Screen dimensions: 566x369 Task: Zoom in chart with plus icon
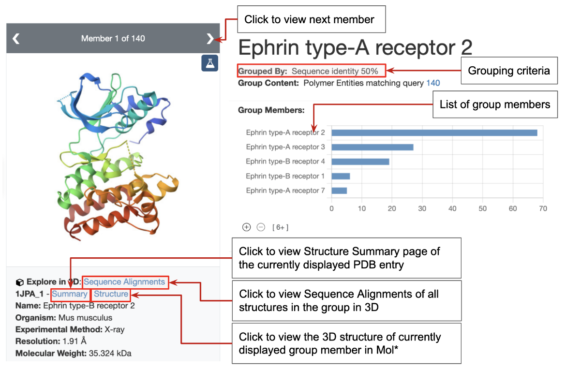246,227
